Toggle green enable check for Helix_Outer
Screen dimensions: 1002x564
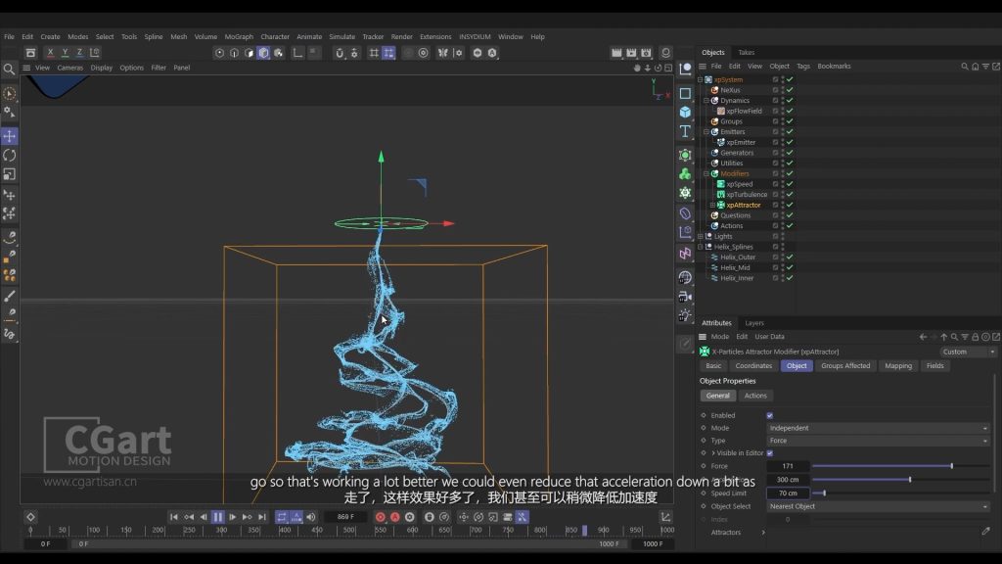pyautogui.click(x=790, y=258)
